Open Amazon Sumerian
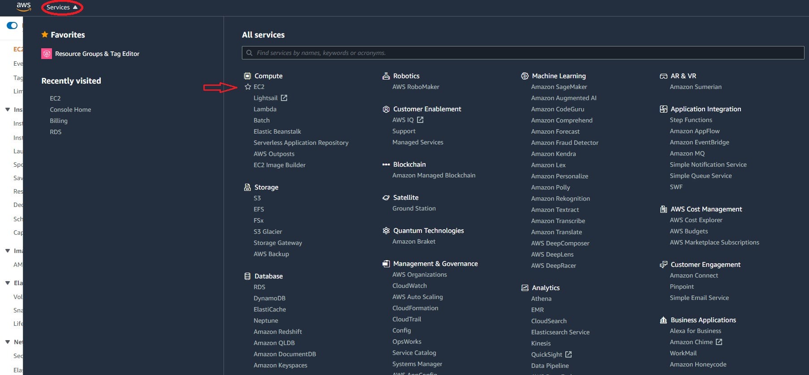Image resolution: width=809 pixels, height=375 pixels. pos(696,87)
